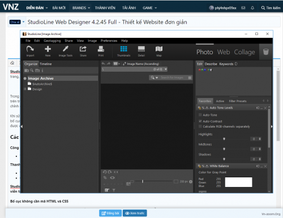Click the Import toolbar icon
The image size is (283, 218).
[x=30, y=49]
